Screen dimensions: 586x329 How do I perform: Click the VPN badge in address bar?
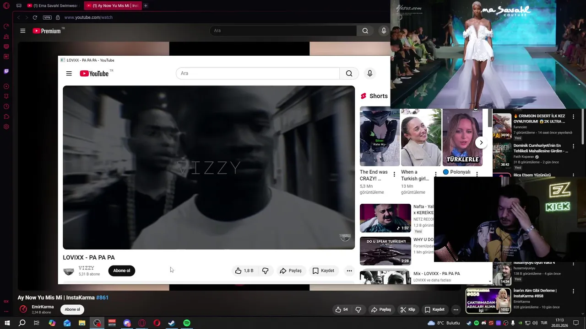(47, 17)
